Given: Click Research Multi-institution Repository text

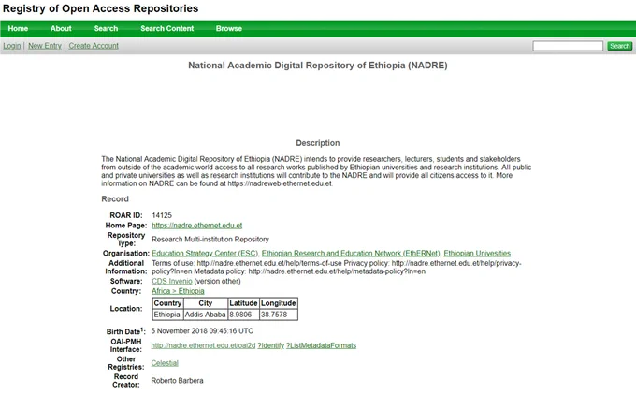Looking at the screenshot, I should 210,240.
